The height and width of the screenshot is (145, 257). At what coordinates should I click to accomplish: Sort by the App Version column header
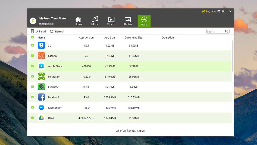coord(86,38)
